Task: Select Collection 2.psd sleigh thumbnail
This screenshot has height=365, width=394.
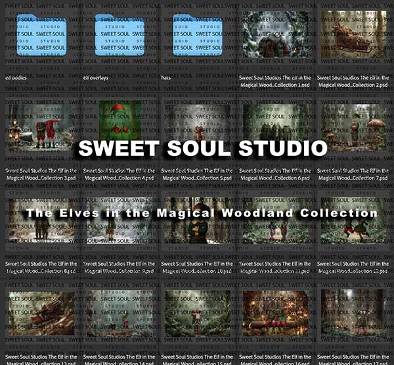Action: [353, 35]
